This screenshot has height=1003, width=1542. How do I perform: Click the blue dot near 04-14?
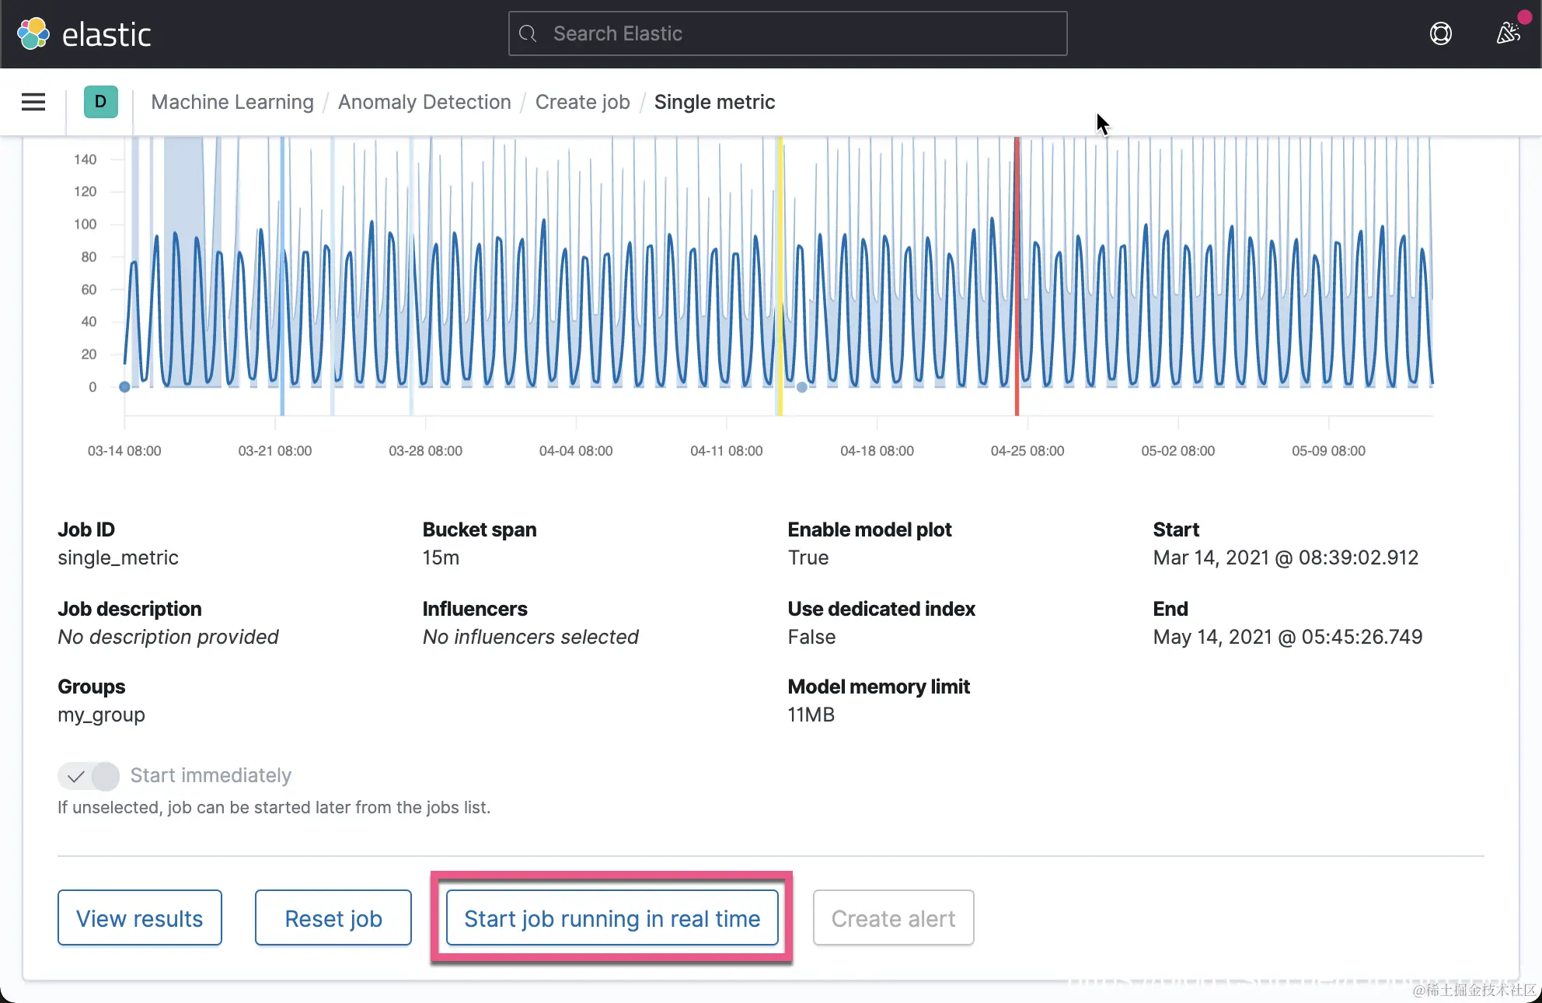[x=801, y=386]
